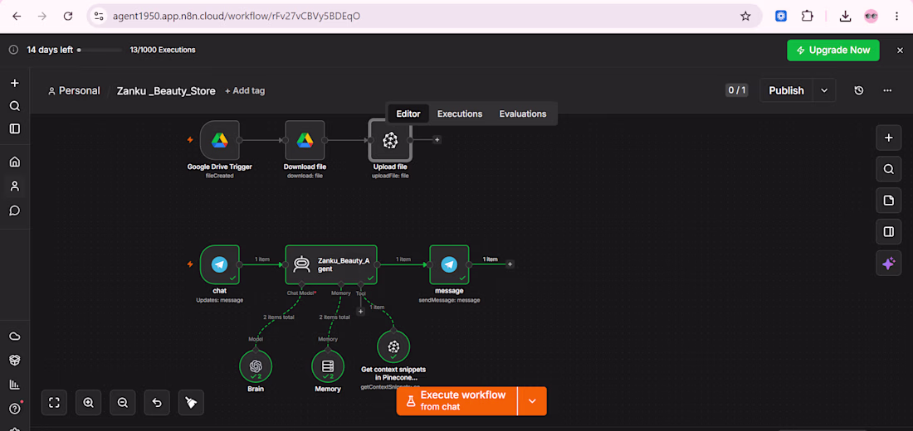Click the trial info circle icon
The image size is (913, 431).
pyautogui.click(x=12, y=50)
